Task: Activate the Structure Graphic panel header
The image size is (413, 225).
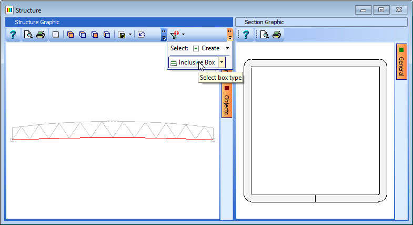Action: 119,22
